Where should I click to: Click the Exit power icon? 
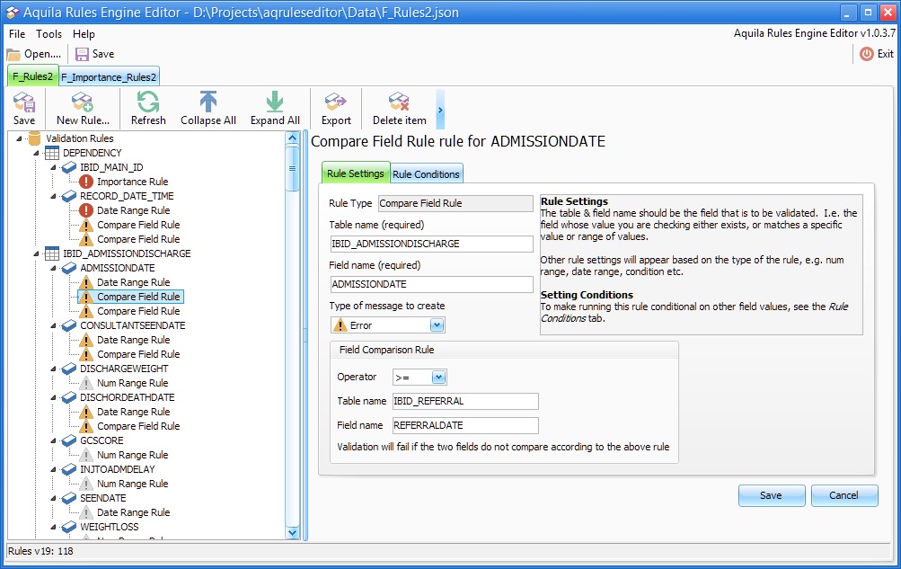tap(866, 54)
